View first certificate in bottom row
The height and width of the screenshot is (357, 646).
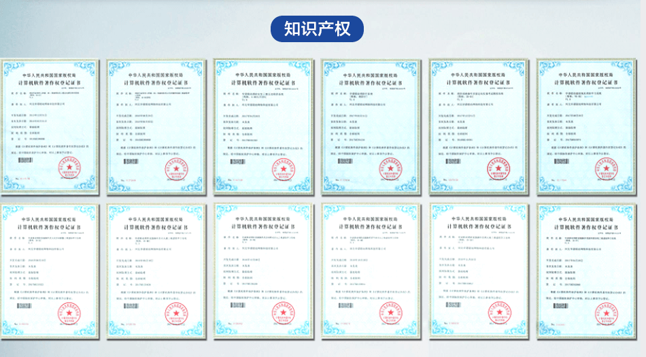click(49, 272)
